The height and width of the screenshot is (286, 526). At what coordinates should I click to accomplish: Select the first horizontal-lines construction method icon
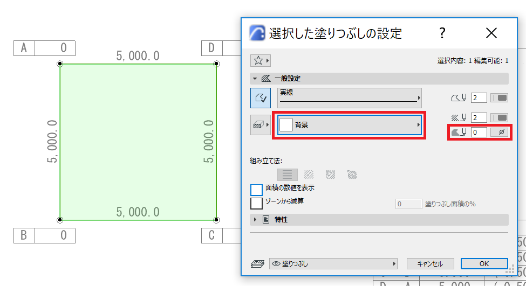click(287, 175)
